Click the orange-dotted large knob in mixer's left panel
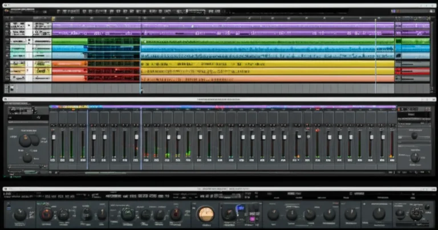Image resolution: width=438 pixels, height=230 pixels. [x=25, y=140]
